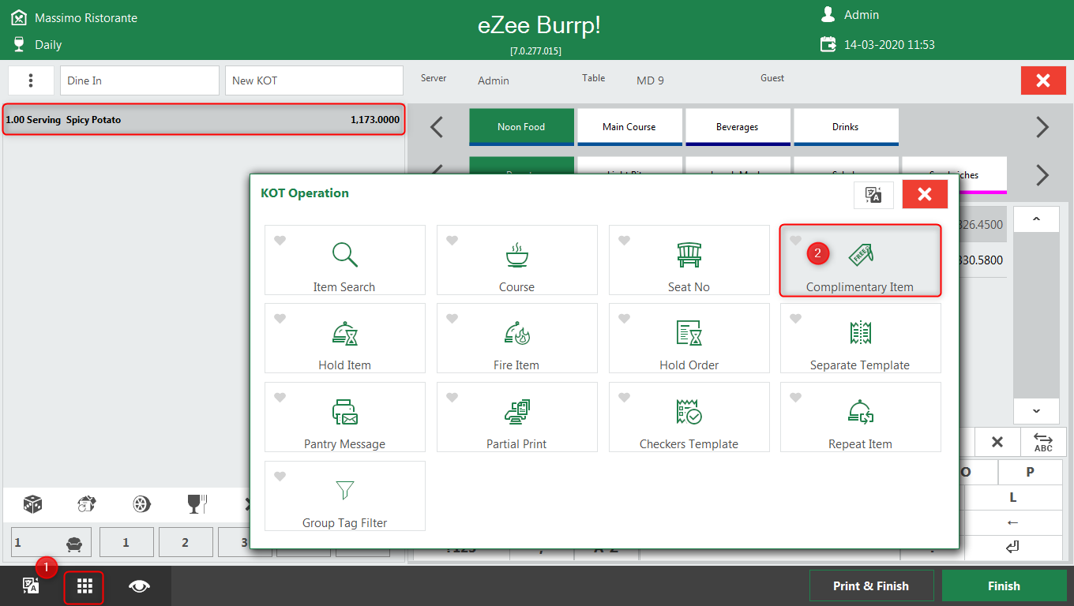
Task: Click the dice icon below order list
Action: (x=32, y=504)
